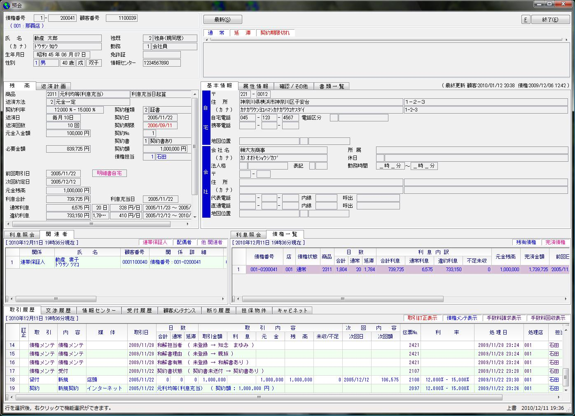
Task: Toggle the 配偶者 filter
Action: point(184,243)
